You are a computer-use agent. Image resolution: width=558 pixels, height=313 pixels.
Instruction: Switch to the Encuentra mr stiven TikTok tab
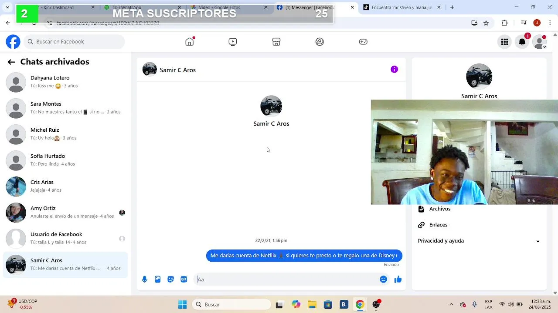(402, 7)
